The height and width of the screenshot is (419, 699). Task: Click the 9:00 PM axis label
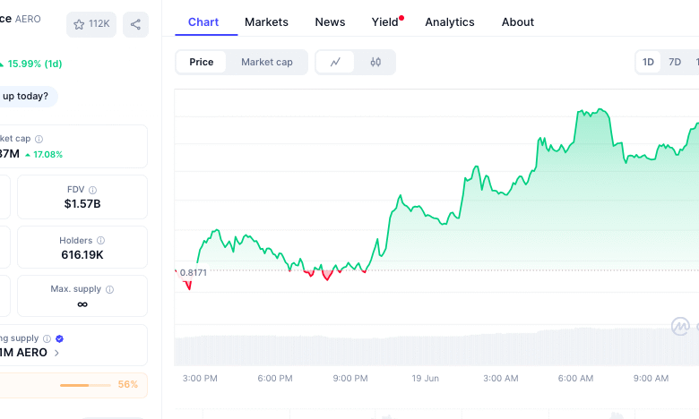click(x=350, y=379)
